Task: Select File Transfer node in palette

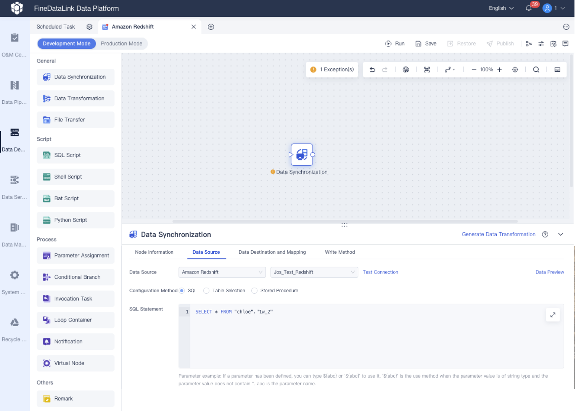Action: 76,120
